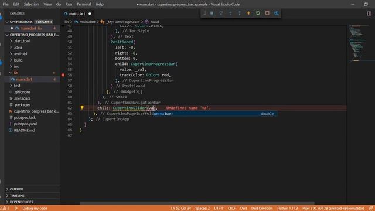The image size is (375, 211).
Task: Change line endings via CRLF status item
Action: [x=231, y=209]
